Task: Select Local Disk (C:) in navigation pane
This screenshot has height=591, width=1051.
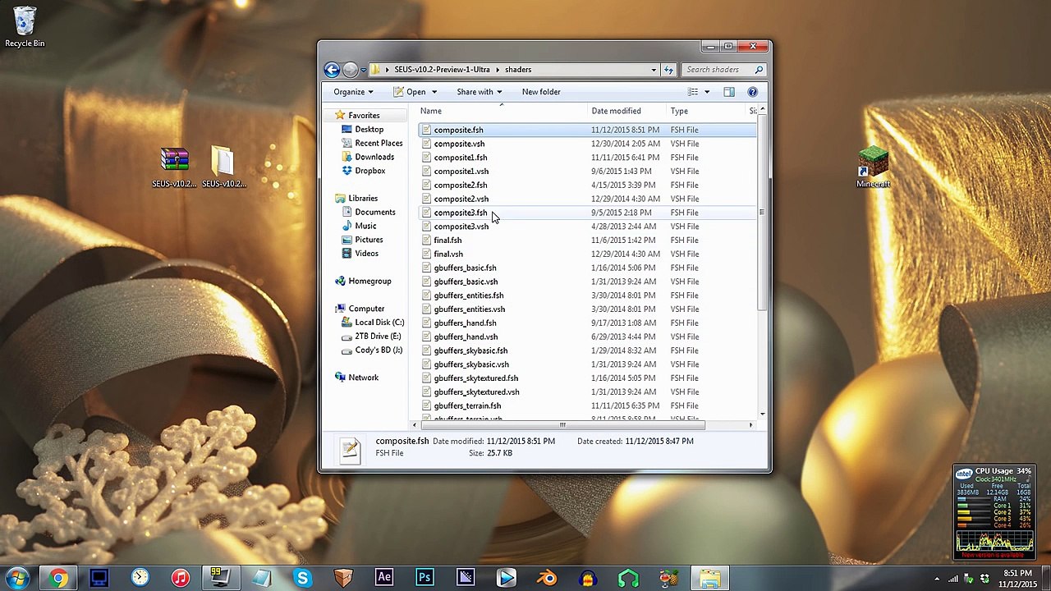Action: tap(379, 323)
